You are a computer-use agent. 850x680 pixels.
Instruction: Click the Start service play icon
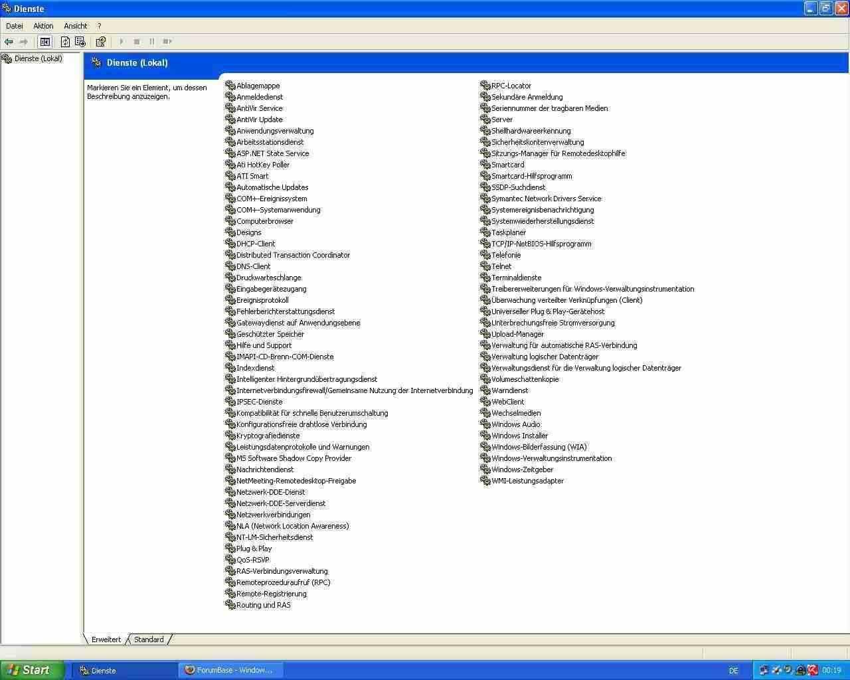122,42
